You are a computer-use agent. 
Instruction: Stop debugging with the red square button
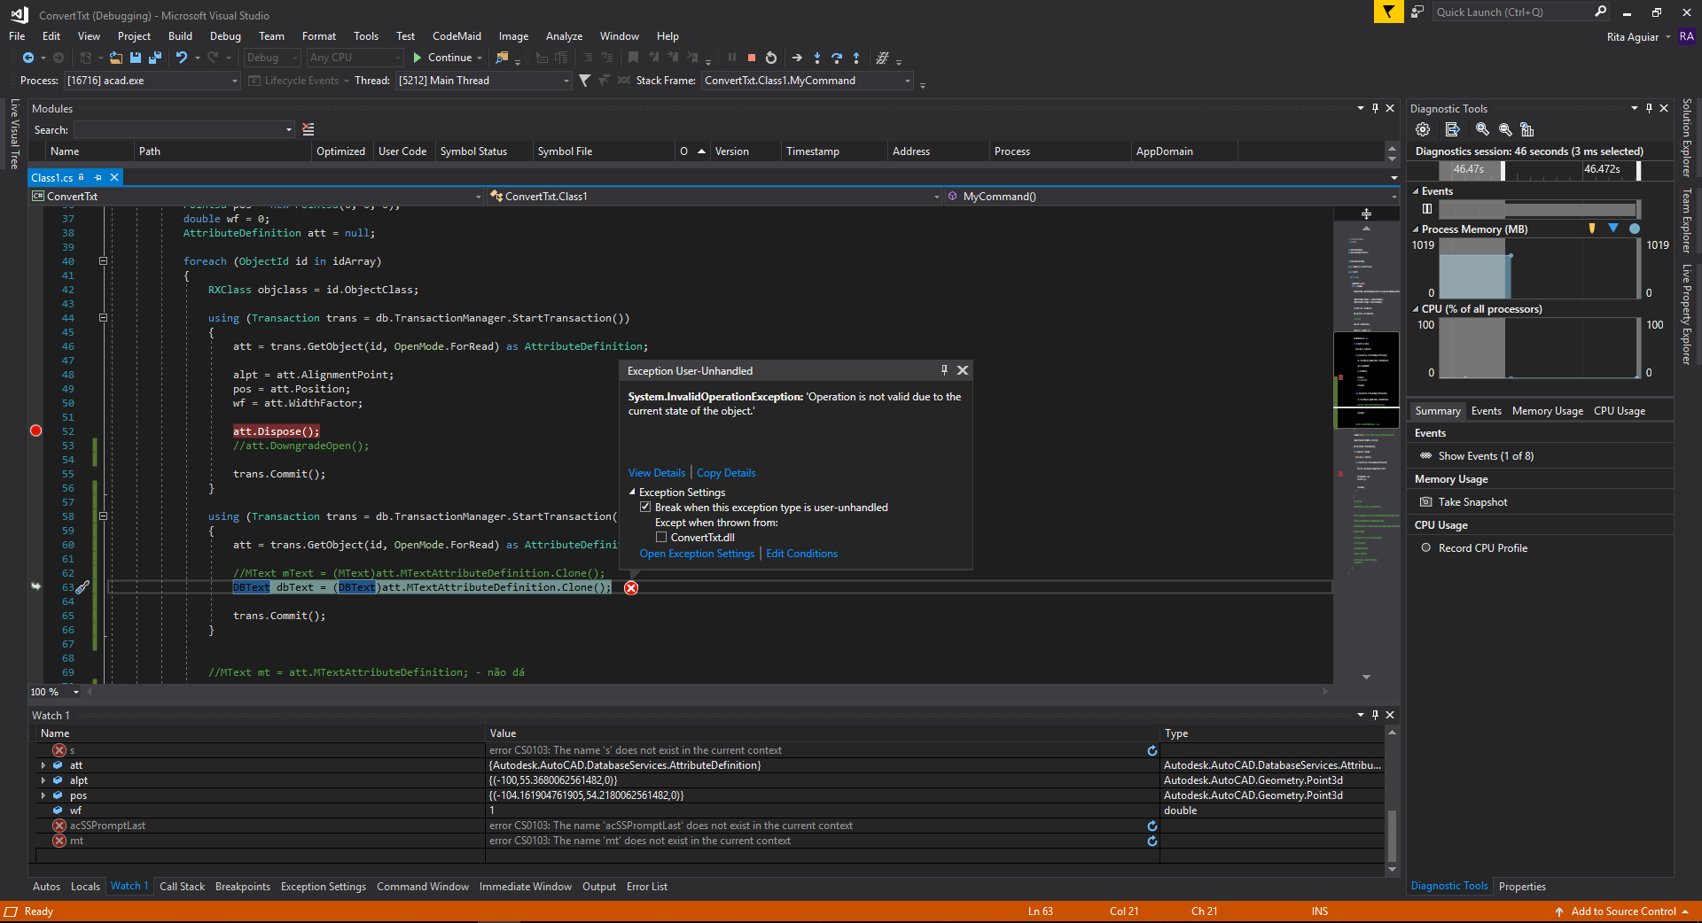(x=751, y=58)
